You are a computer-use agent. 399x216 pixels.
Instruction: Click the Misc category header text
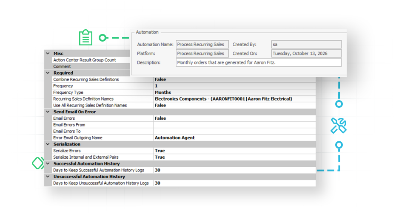58,53
